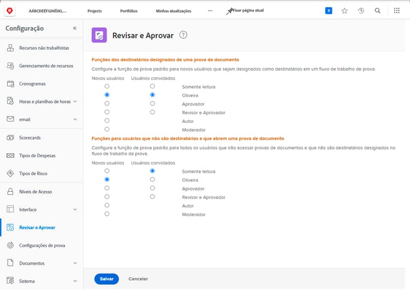Click the Recursos não trabalhistas icon
The height and width of the screenshot is (290, 410).
[10, 48]
